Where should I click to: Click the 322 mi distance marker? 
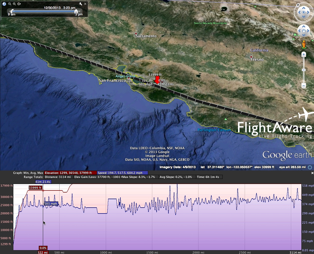point(43,252)
